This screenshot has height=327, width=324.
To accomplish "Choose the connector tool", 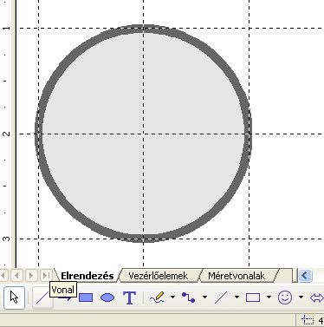I will click(x=188, y=298).
